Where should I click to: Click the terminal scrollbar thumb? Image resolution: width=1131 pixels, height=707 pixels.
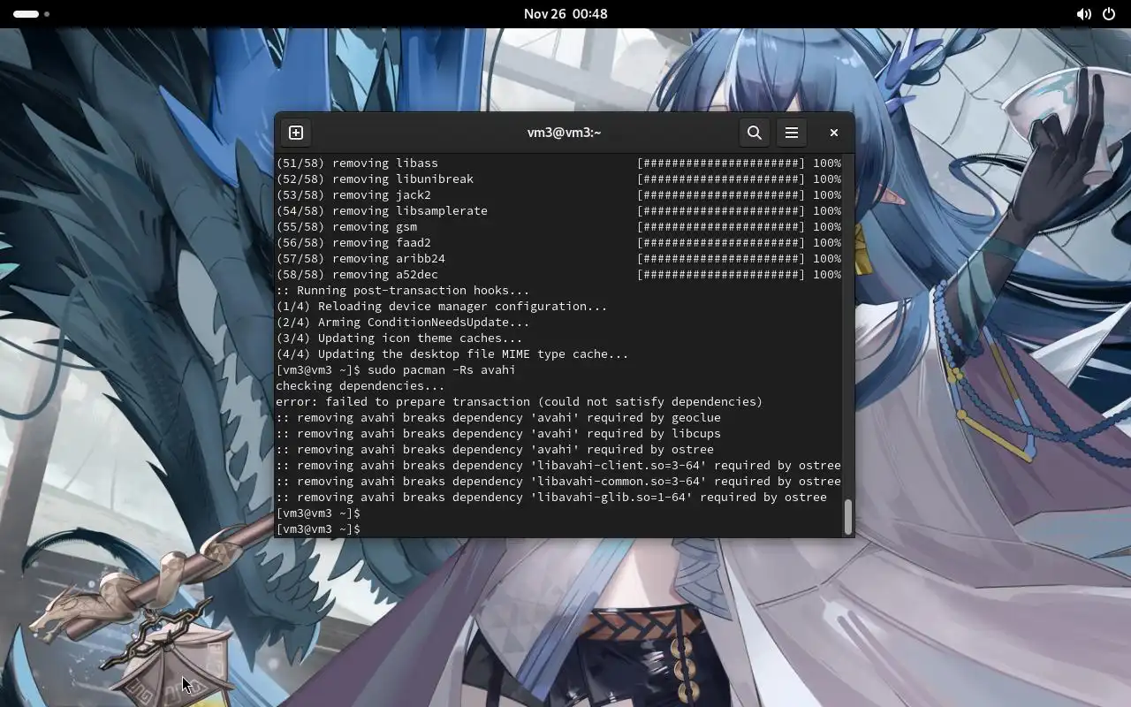[848, 517]
